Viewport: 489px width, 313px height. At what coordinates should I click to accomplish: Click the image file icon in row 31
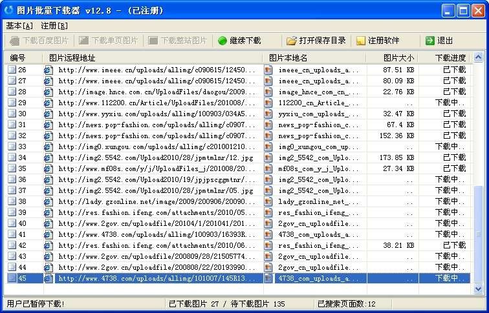268,125
